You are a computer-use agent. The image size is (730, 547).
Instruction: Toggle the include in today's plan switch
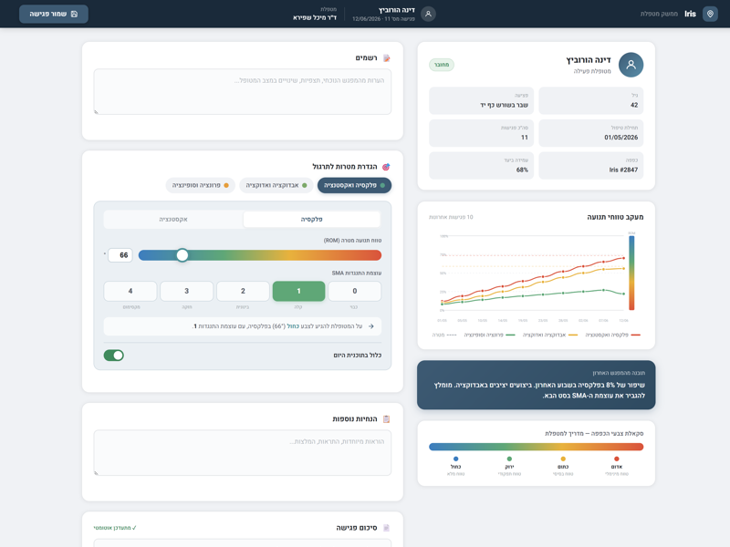113,356
